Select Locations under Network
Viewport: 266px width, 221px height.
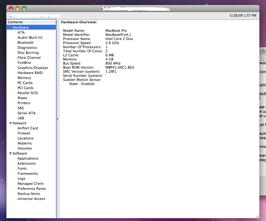coord(25,139)
